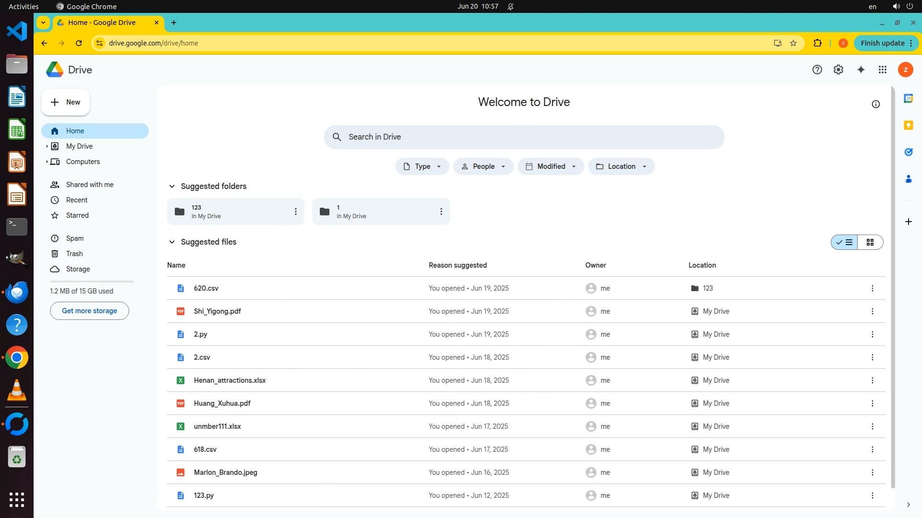Open Google Calendar side panel icon
Viewport: 922px width, 518px height.
pos(908,98)
